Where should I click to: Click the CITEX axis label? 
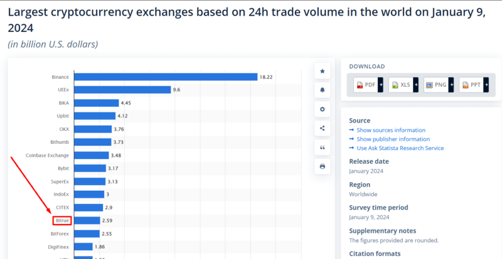tap(62, 207)
